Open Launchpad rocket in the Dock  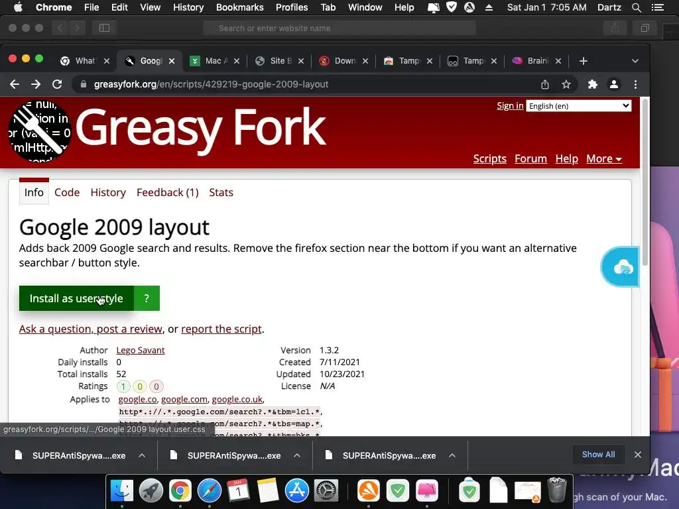click(x=151, y=491)
